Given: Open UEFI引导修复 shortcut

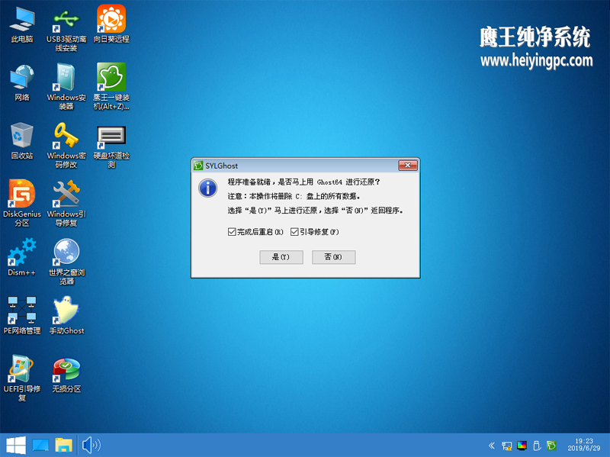Looking at the screenshot, I should coord(22,378).
